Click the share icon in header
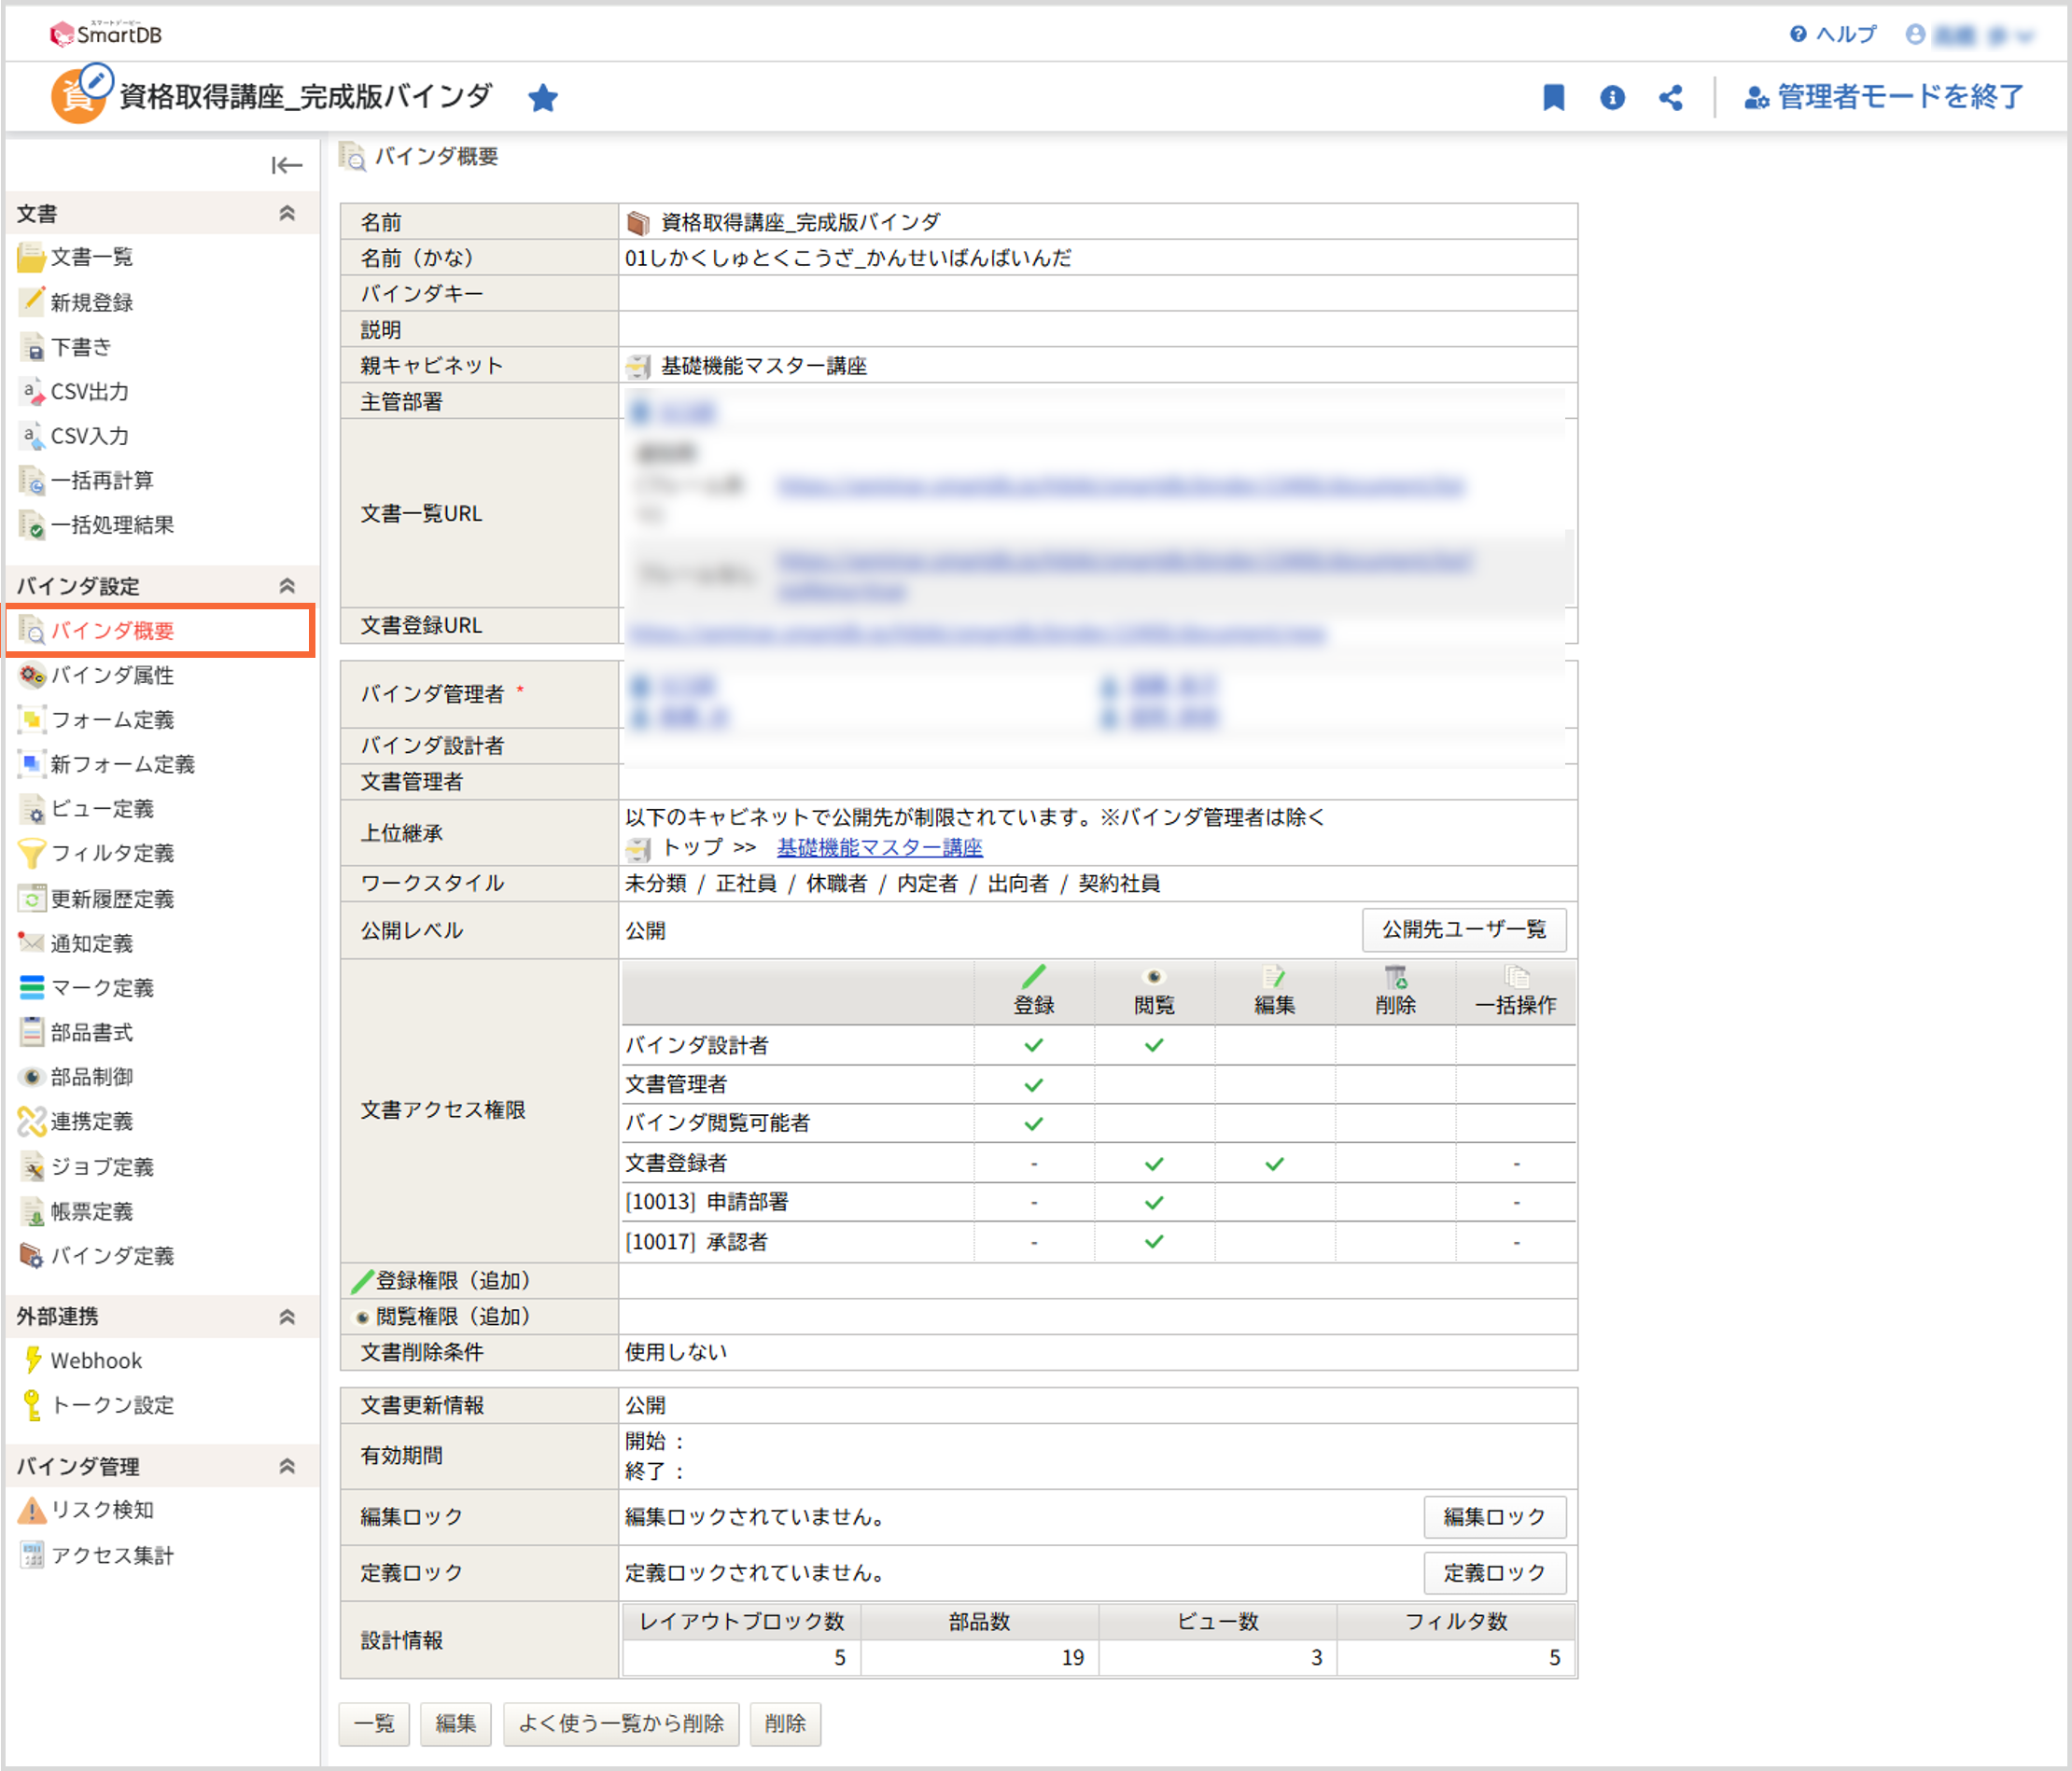The width and height of the screenshot is (2072, 1771). 1670,97
